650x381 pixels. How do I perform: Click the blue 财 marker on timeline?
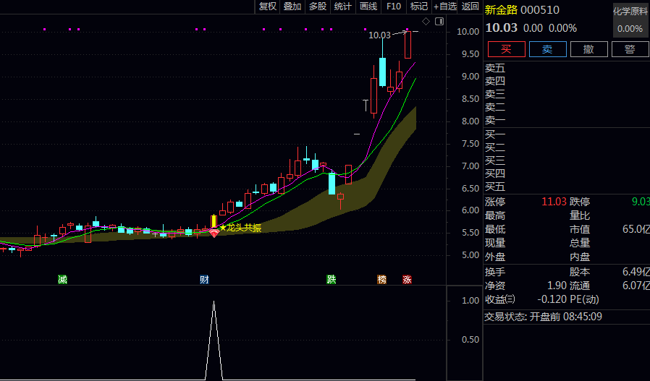coord(204,280)
